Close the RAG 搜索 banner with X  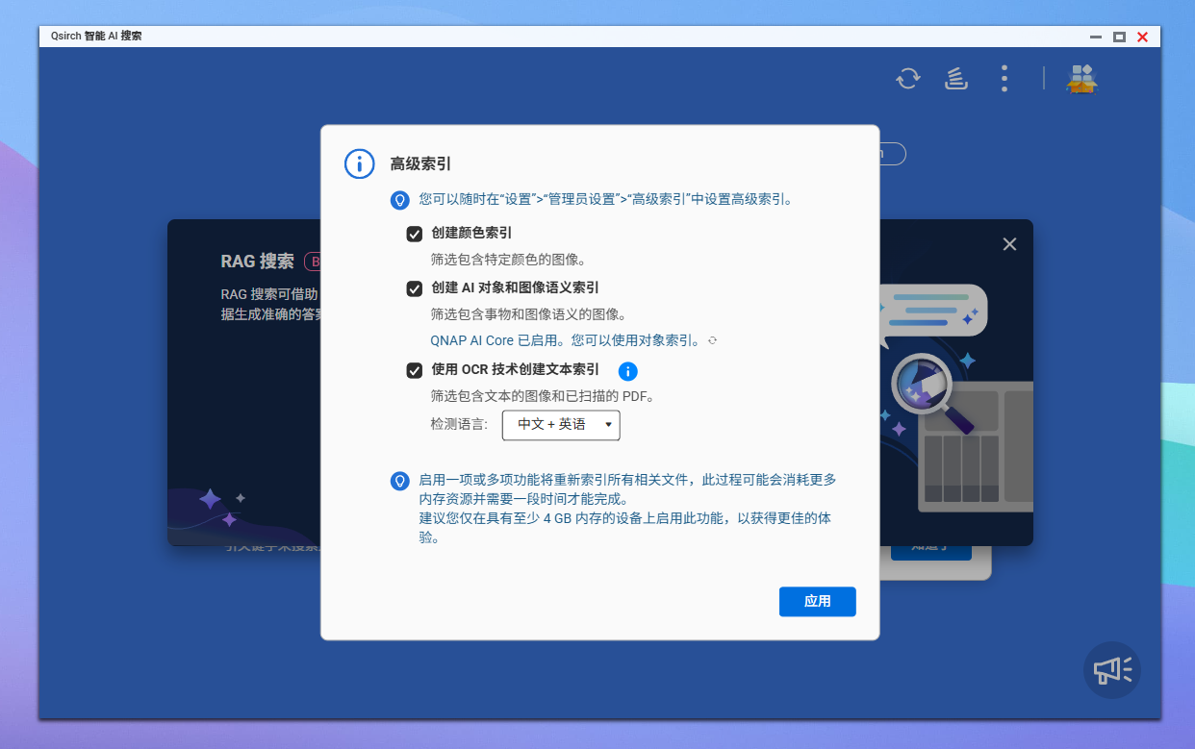pos(1009,244)
